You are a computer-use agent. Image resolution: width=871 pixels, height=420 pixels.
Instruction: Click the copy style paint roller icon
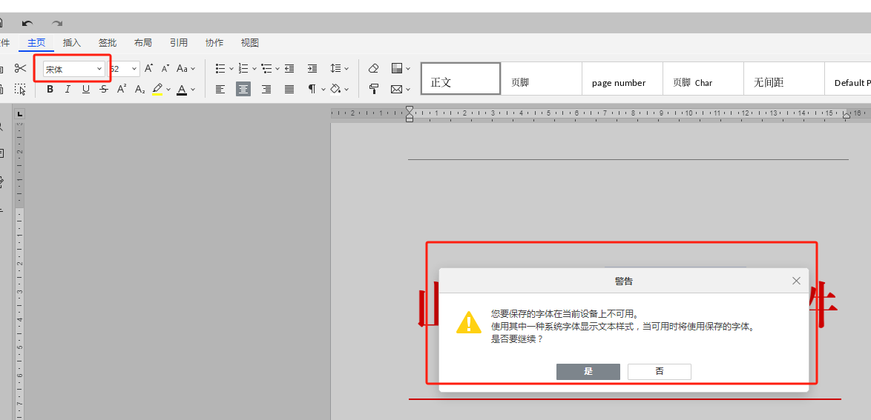[373, 89]
